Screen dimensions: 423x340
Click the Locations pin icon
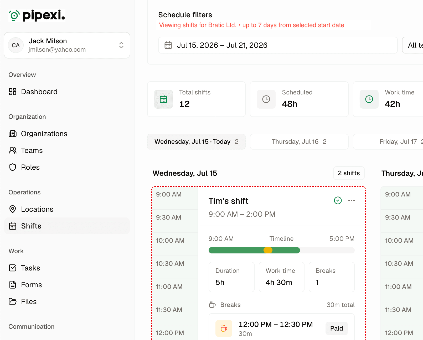pyautogui.click(x=13, y=209)
